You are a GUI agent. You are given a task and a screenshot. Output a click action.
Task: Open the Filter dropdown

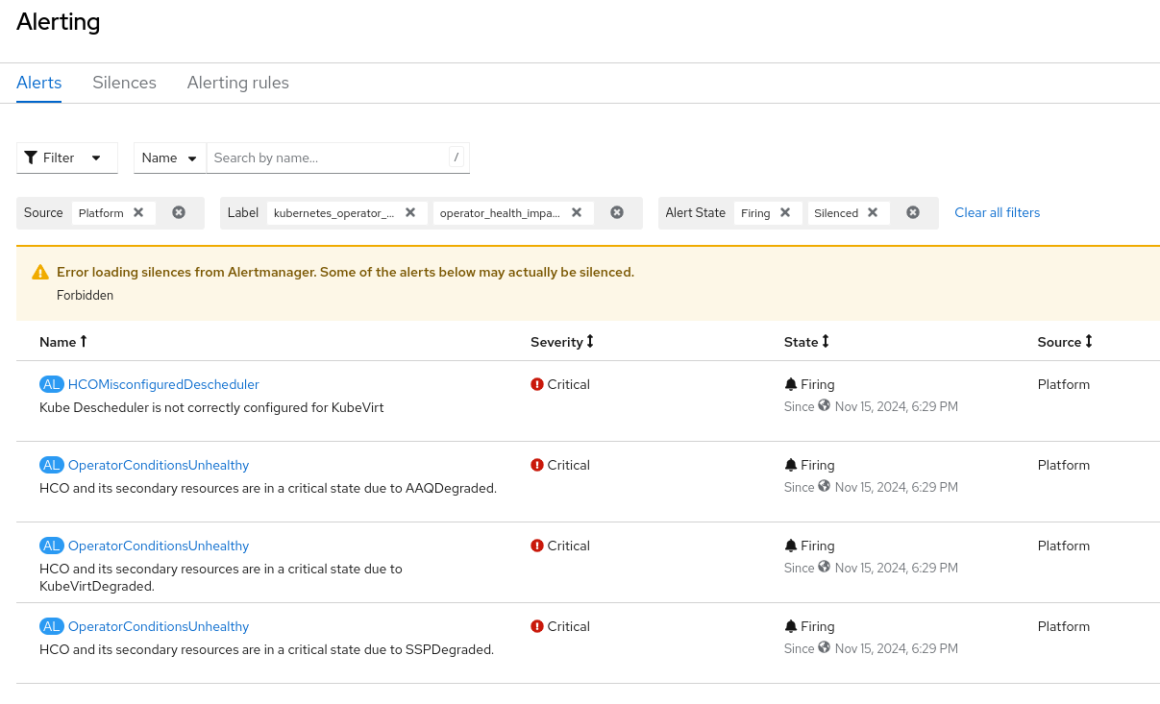(x=66, y=158)
